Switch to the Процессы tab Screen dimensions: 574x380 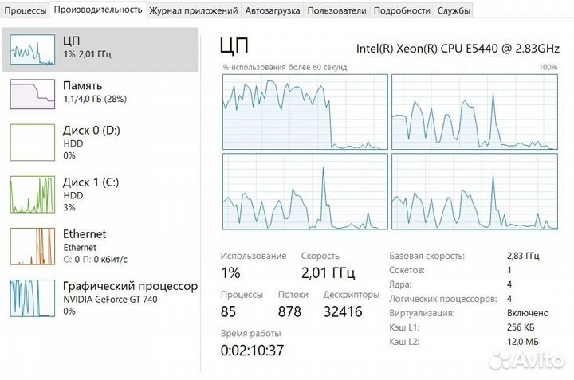26,10
